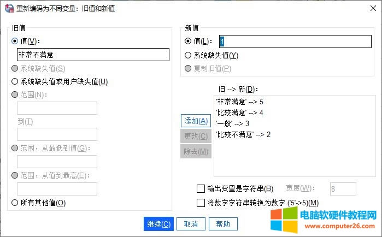The width and height of the screenshot is (382, 237).
Task: Select "'比较不满意' --> 2" mapping entry
Action: point(243,134)
